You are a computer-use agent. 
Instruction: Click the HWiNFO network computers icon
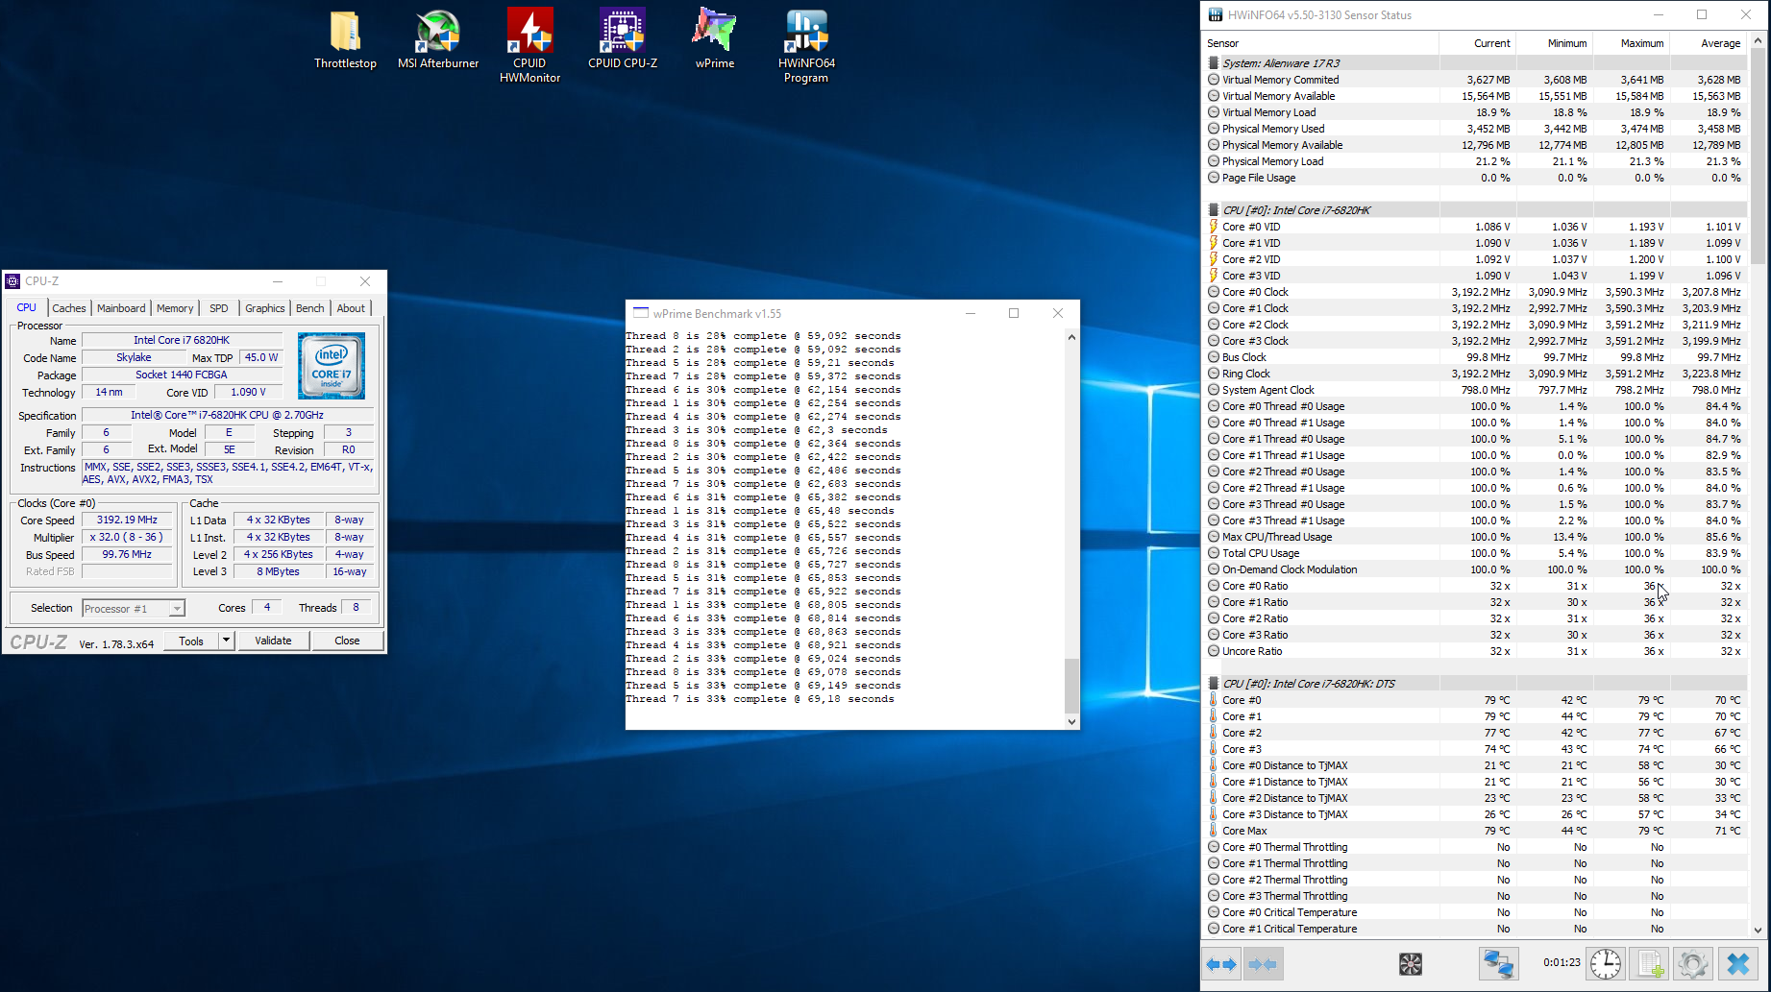pos(1498,964)
